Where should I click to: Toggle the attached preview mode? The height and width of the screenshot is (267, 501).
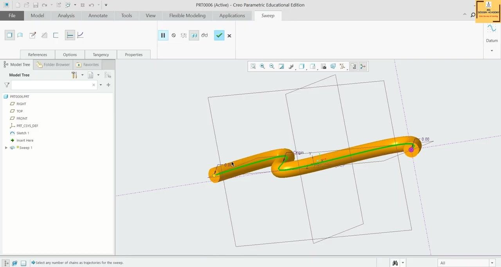(x=194, y=35)
